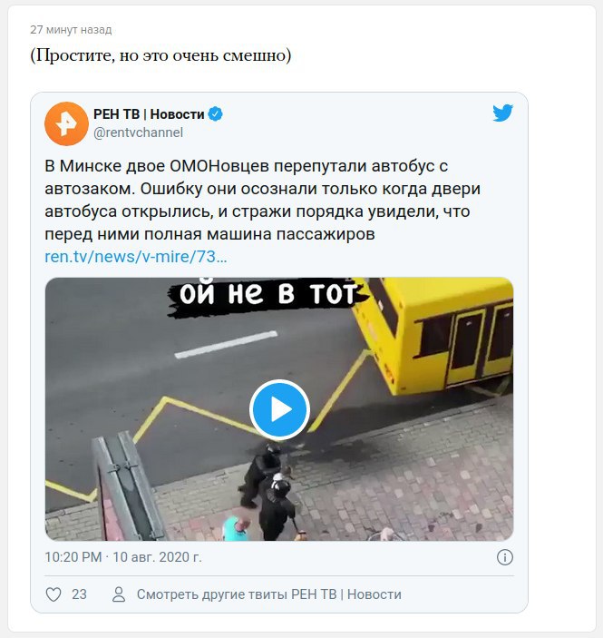Open tweet timestamp 10:20 PM 10 авг. 2020

(x=123, y=557)
